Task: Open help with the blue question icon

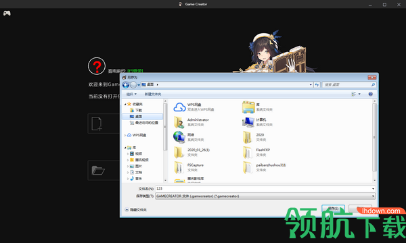Action: pos(371,94)
